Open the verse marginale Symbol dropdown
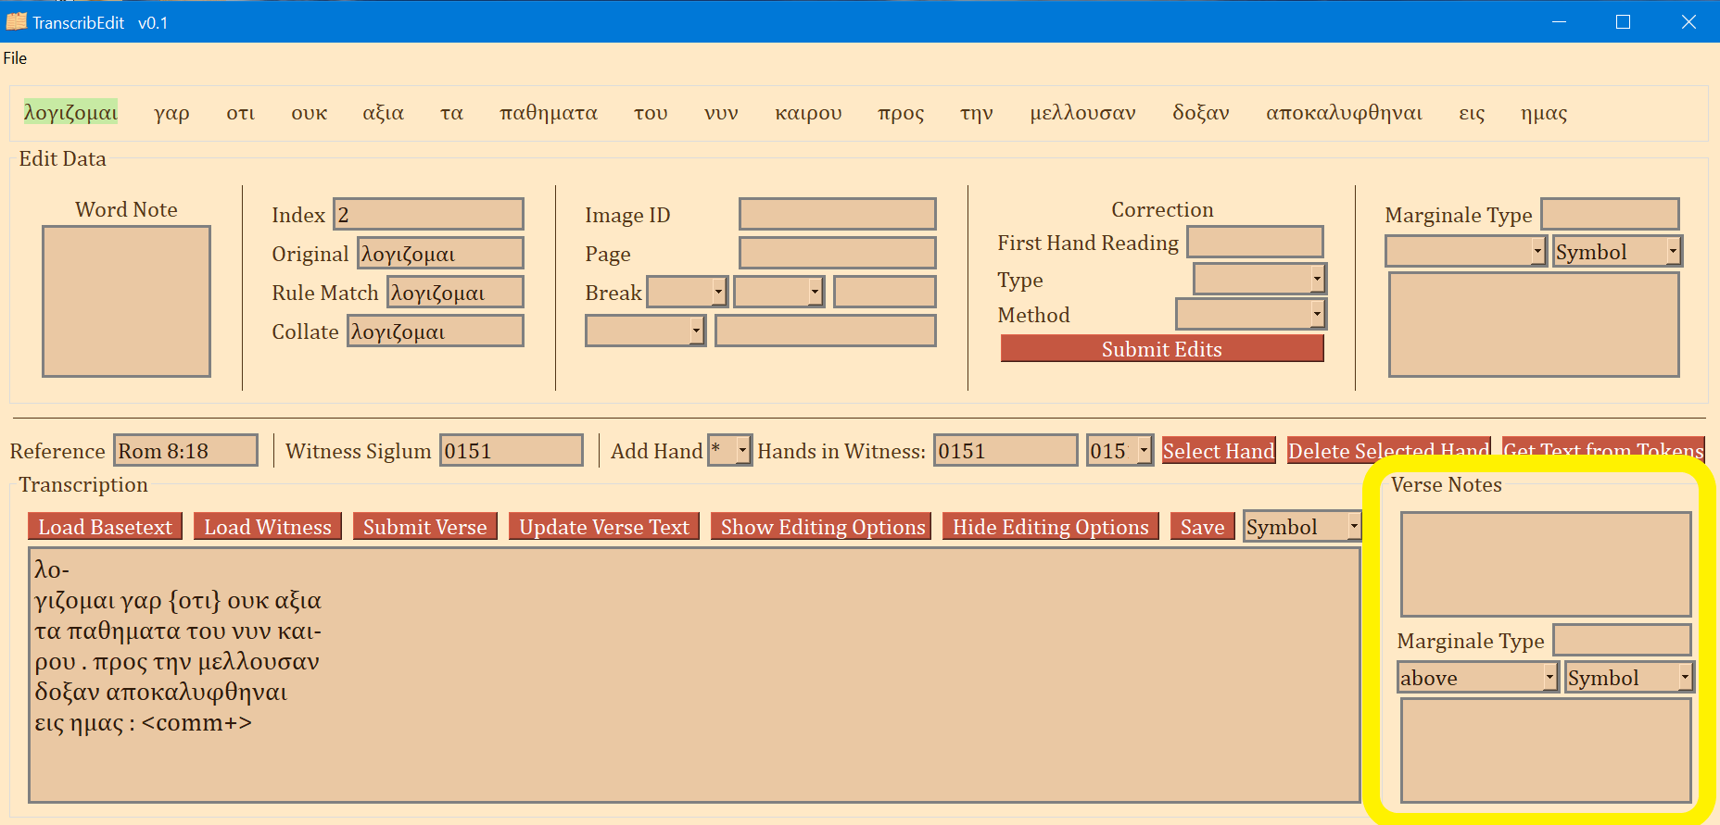 1629,677
